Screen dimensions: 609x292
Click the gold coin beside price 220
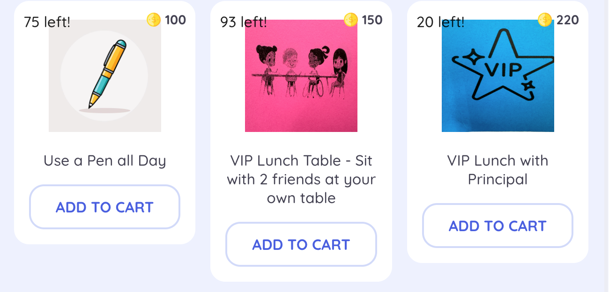coord(544,20)
